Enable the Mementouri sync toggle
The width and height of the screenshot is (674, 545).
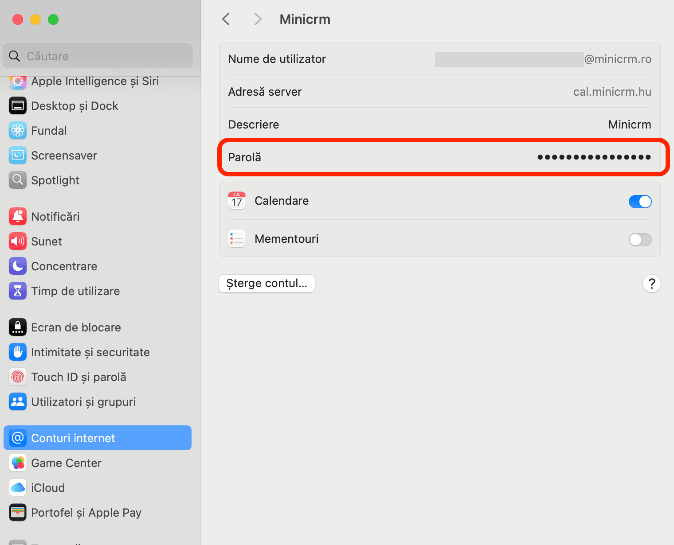tap(640, 240)
